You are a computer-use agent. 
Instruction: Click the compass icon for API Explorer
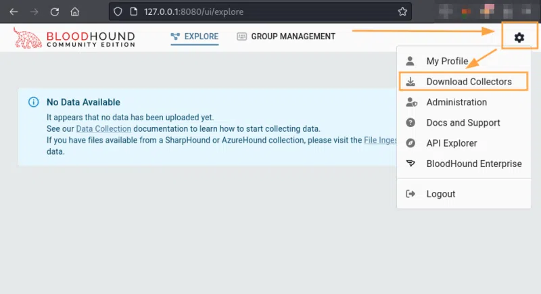click(x=410, y=143)
